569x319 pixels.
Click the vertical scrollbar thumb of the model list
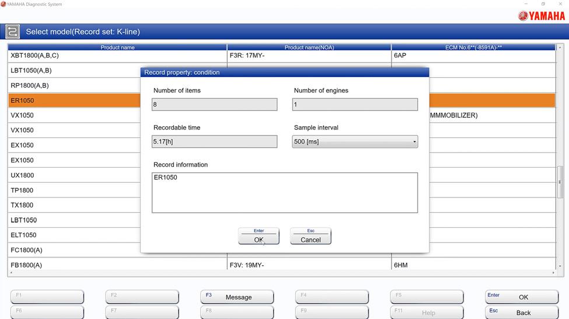coord(560,182)
